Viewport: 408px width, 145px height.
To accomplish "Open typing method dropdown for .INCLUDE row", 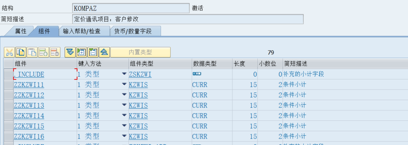I will (x=124, y=74).
